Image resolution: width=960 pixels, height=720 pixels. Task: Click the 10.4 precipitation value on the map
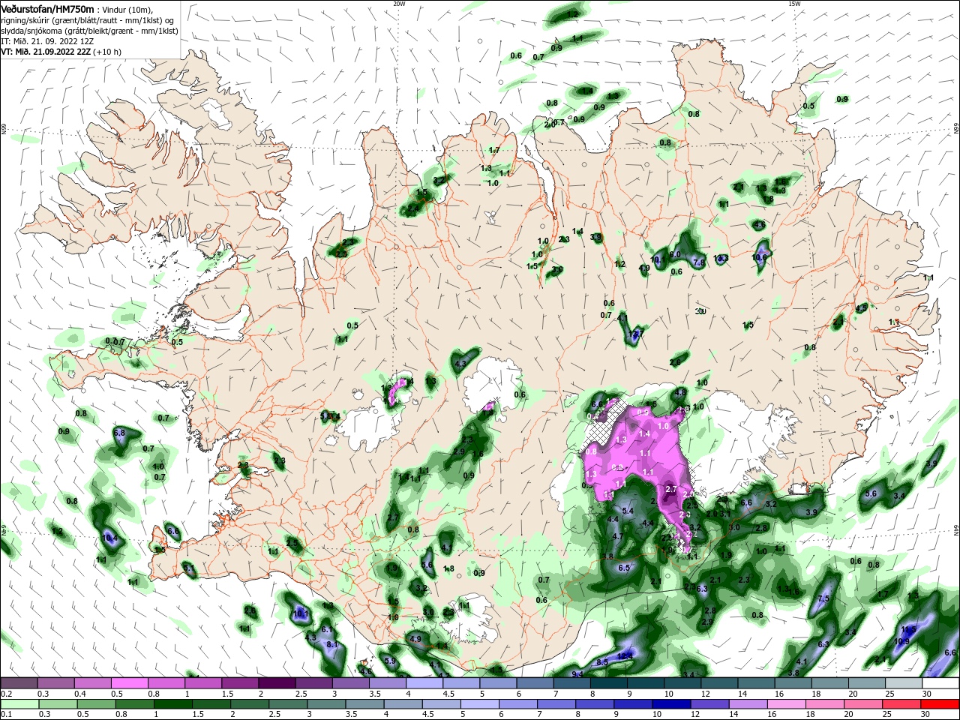(x=109, y=538)
